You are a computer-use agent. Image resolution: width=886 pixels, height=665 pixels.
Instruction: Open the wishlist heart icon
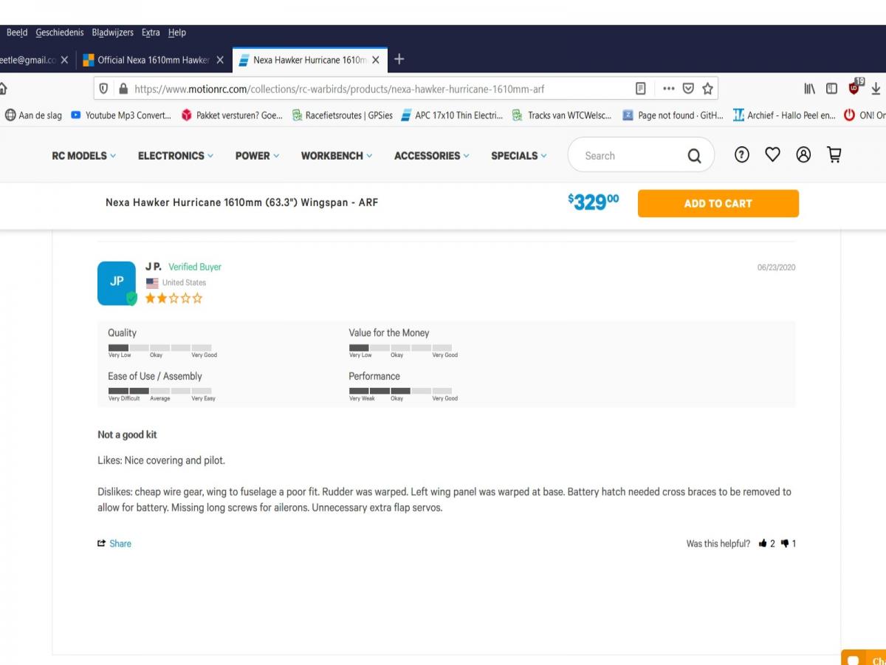click(772, 154)
